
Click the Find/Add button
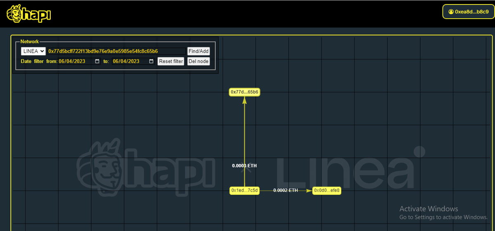[x=198, y=51]
